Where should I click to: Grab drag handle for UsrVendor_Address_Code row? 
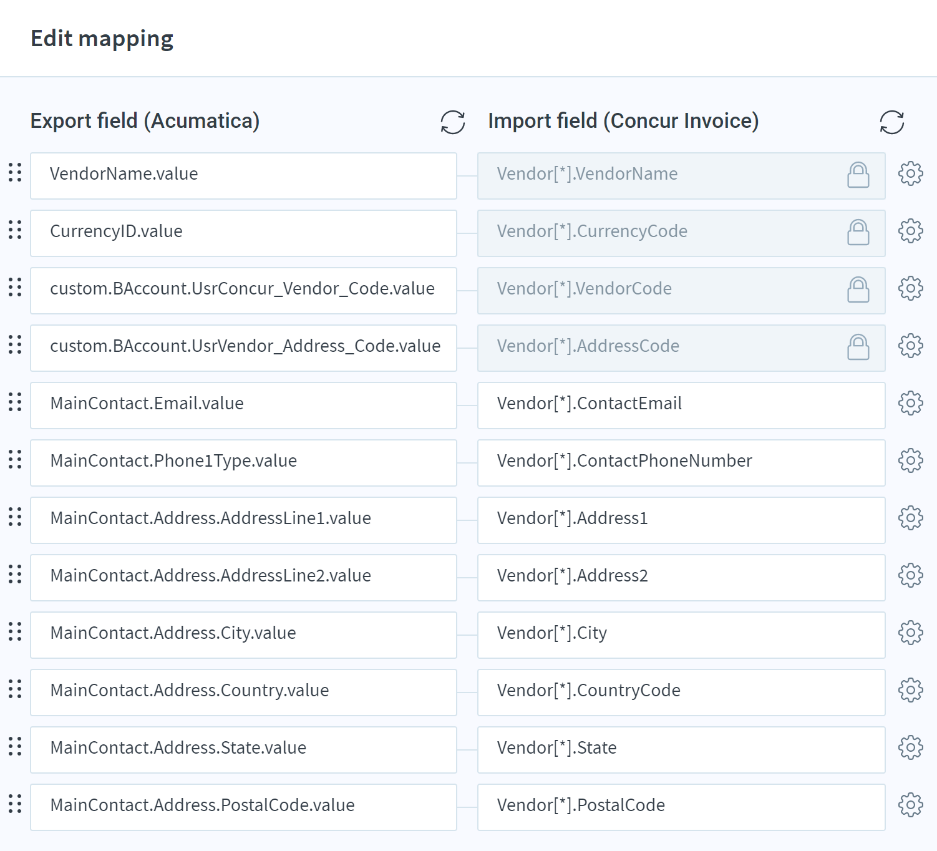15,344
